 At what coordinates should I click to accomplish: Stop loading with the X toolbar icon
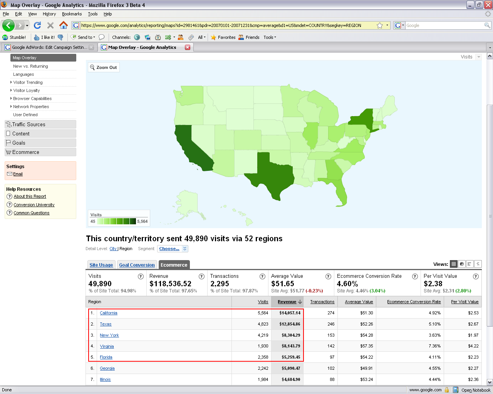[50, 25]
